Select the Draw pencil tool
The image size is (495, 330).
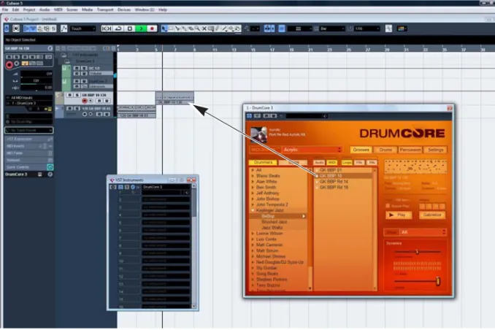click(x=218, y=28)
